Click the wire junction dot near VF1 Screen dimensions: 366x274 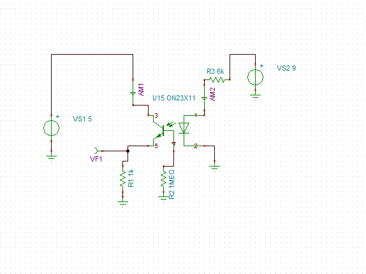click(128, 151)
